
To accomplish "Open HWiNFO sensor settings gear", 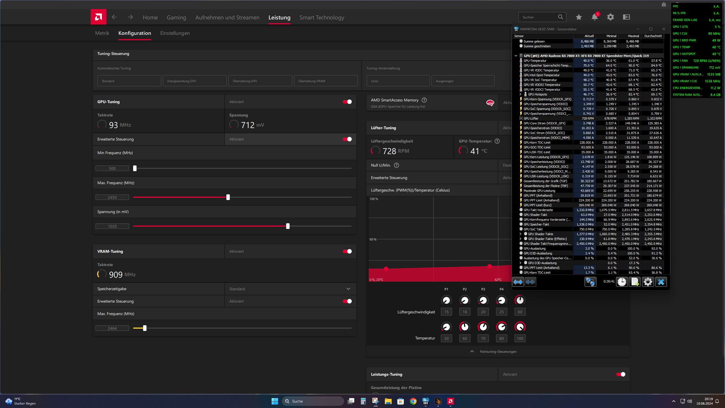I will (648, 282).
